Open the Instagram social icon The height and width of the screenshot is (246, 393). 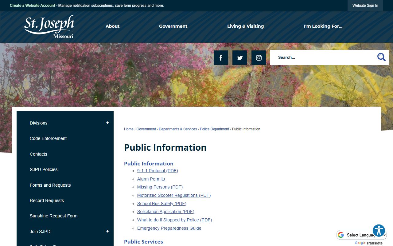(x=259, y=58)
